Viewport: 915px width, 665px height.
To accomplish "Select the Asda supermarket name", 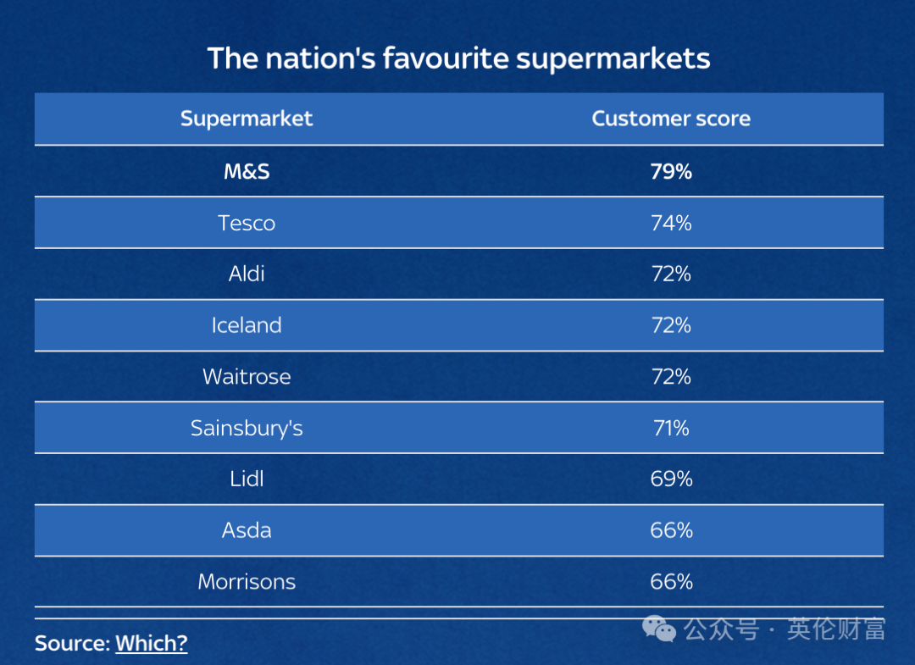I will click(x=247, y=530).
